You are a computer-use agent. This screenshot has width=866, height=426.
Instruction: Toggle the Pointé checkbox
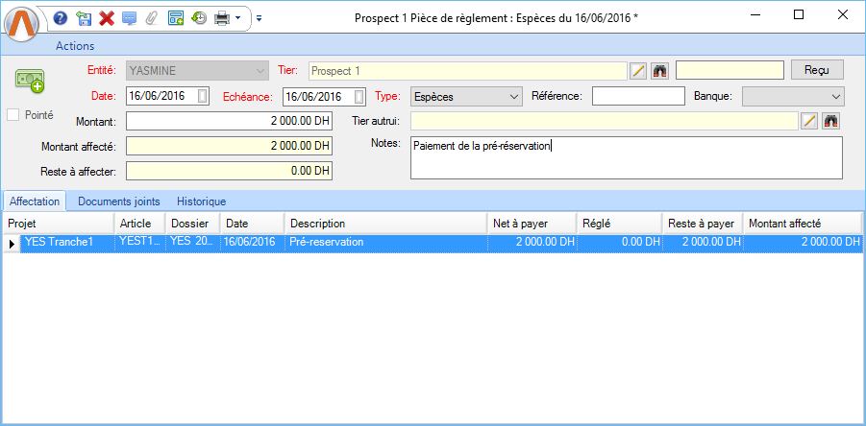[x=14, y=115]
